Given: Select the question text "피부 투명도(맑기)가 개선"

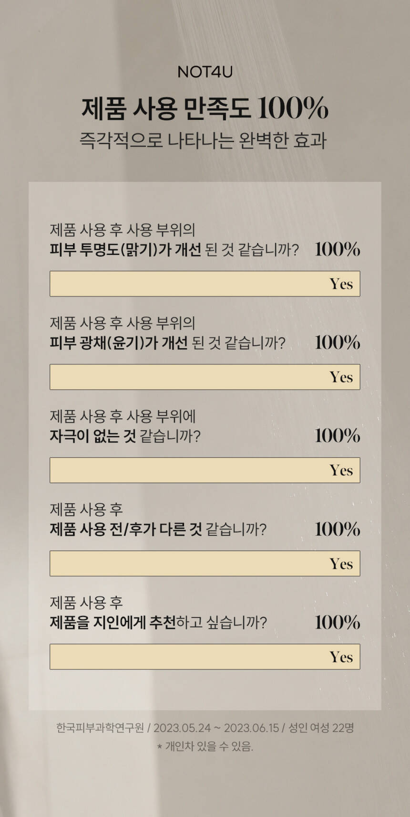Looking at the screenshot, I should [126, 250].
